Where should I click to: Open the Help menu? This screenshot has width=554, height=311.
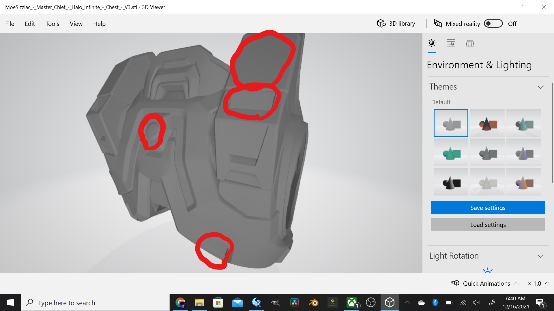pos(99,24)
